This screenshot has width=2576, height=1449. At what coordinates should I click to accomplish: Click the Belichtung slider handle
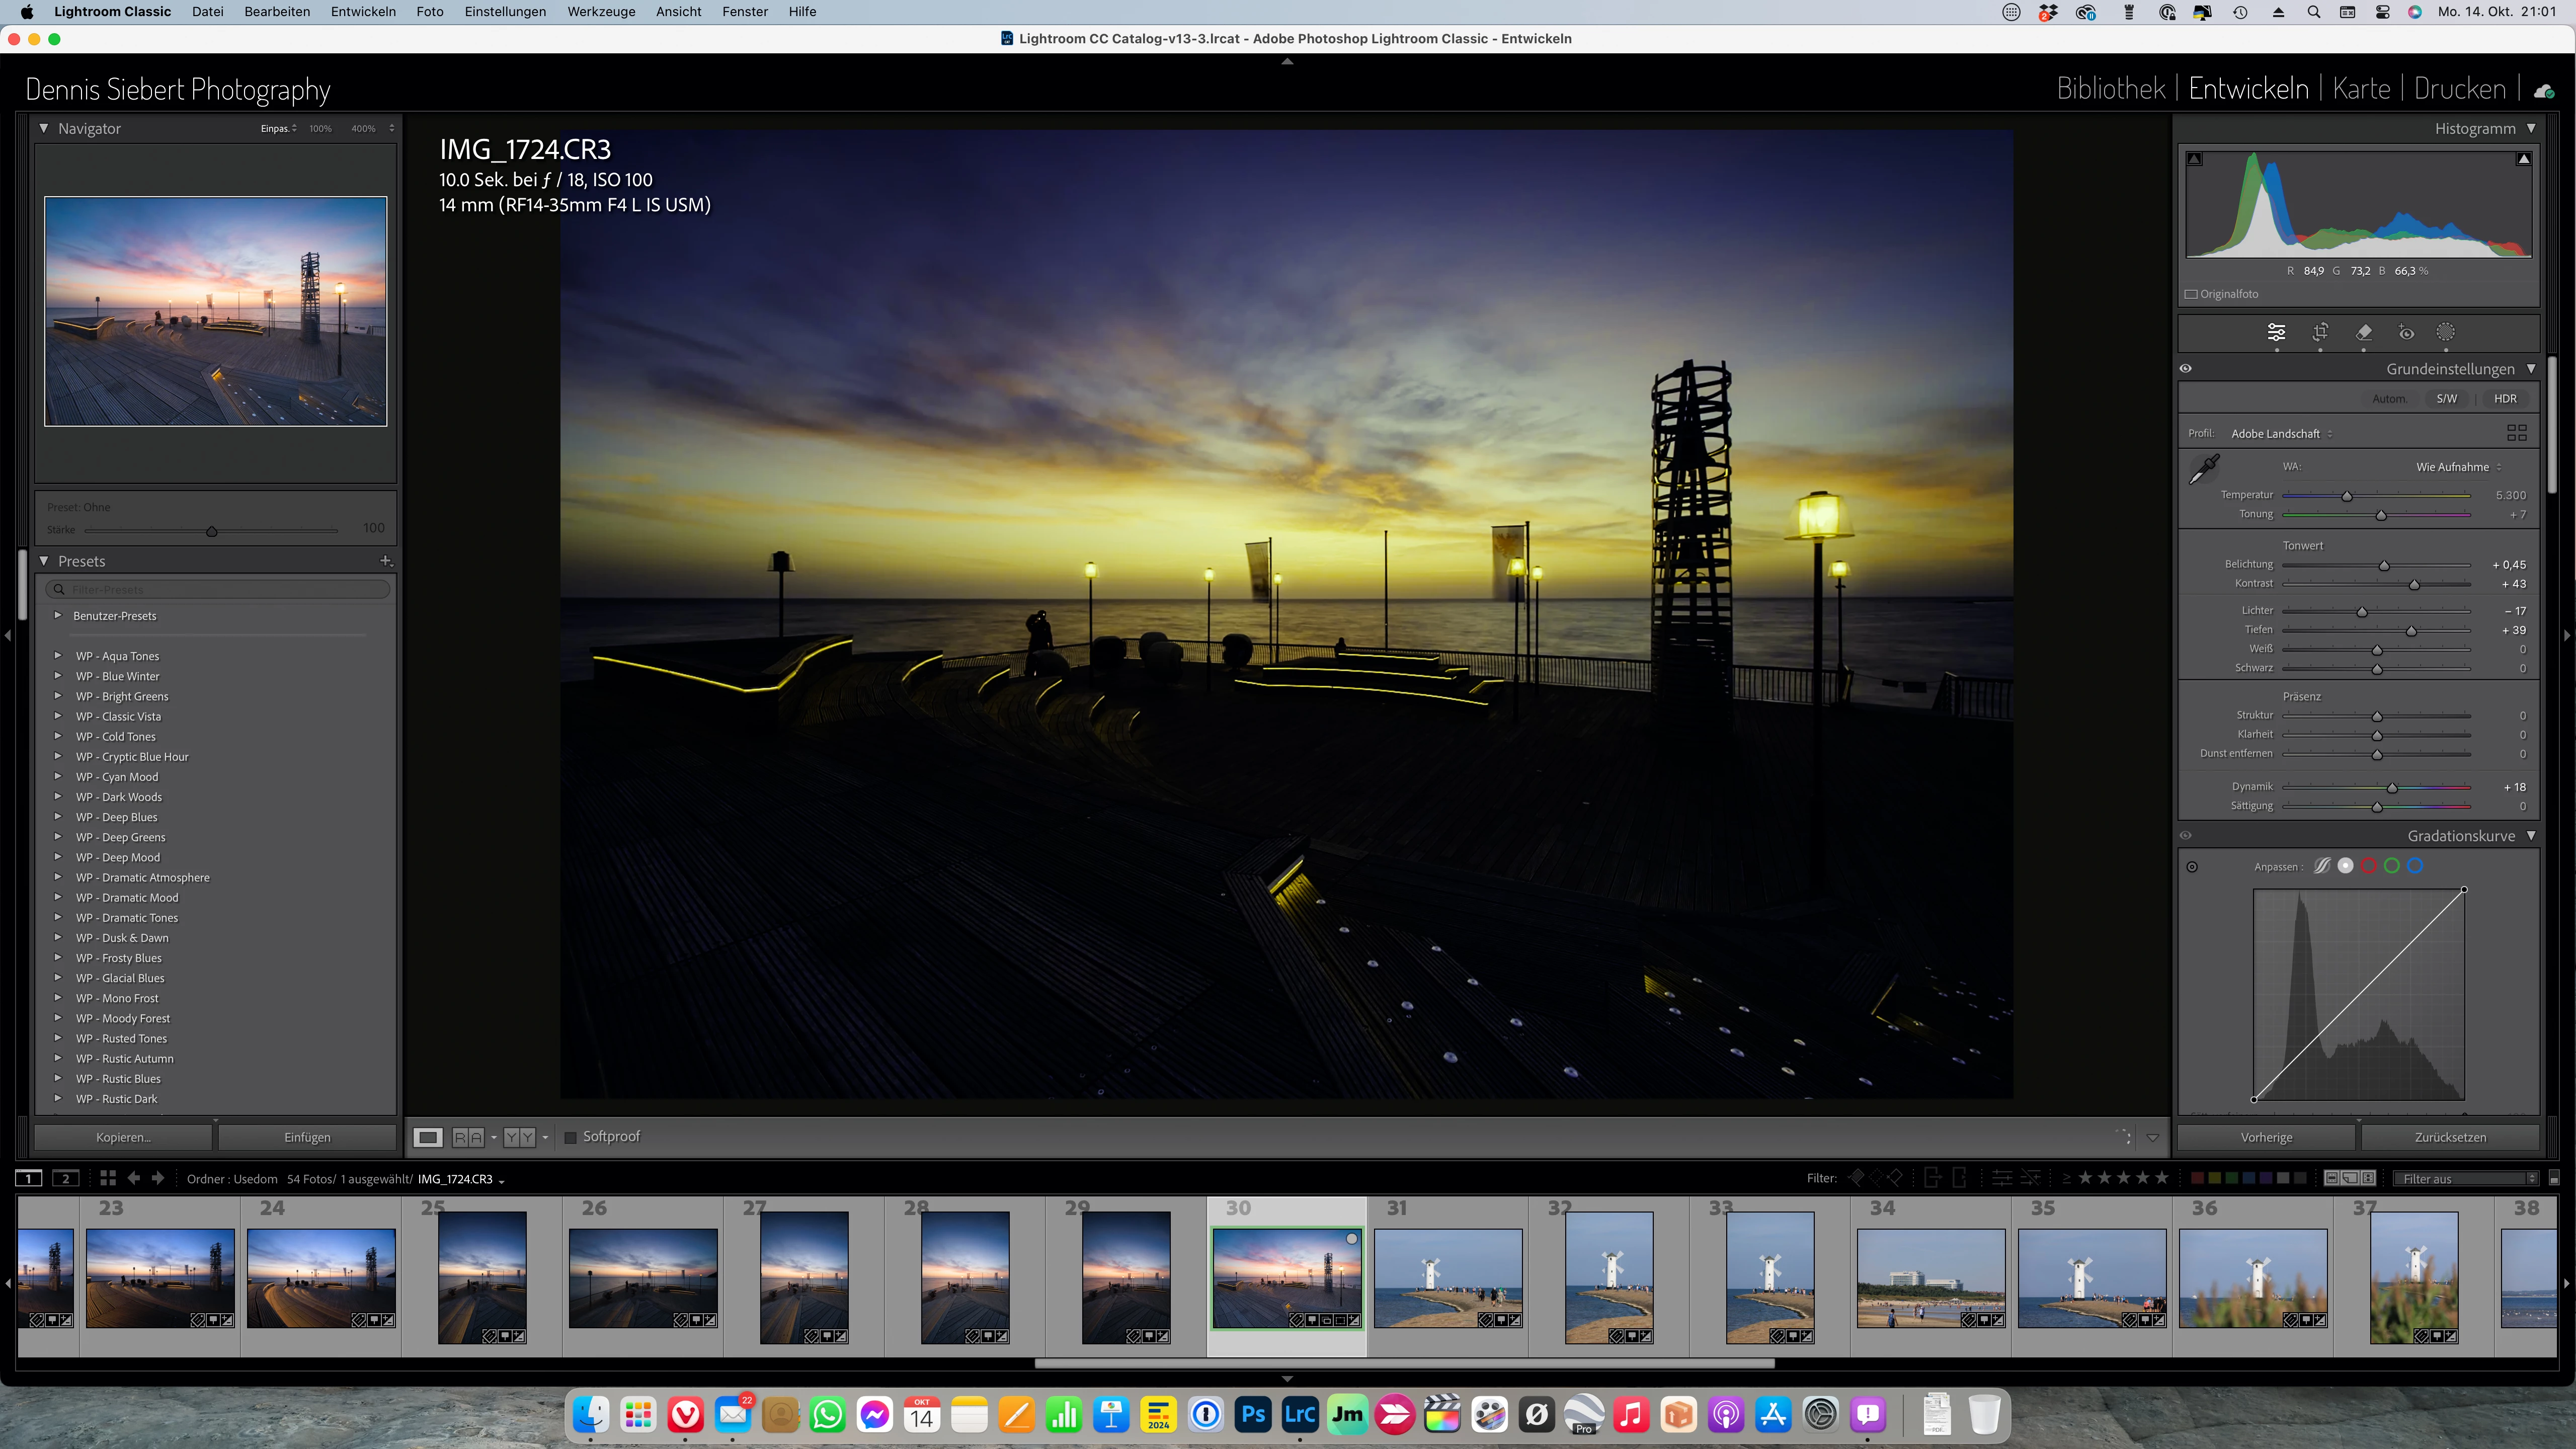point(2384,565)
